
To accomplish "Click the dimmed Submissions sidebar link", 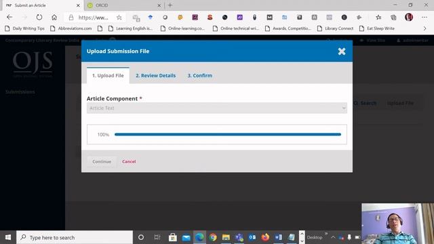I will click(x=20, y=92).
